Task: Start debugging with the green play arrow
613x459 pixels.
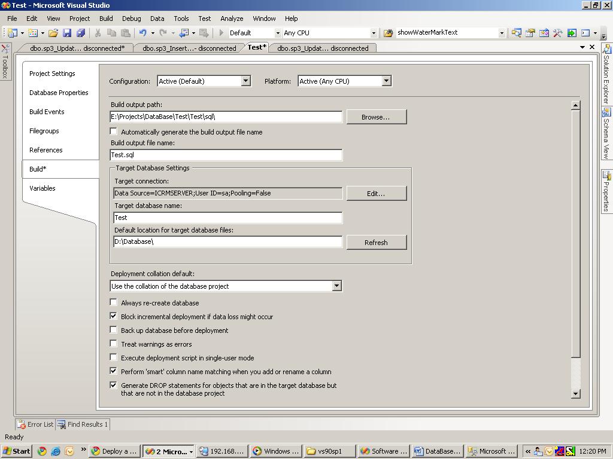Action: [221, 33]
